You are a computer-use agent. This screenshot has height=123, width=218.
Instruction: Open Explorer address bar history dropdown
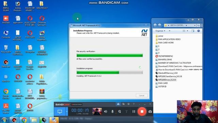195,25
